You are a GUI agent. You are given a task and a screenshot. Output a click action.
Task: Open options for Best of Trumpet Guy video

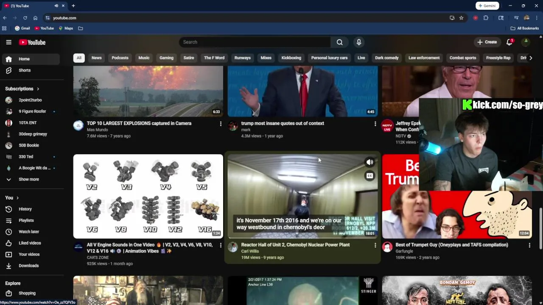[x=529, y=245]
